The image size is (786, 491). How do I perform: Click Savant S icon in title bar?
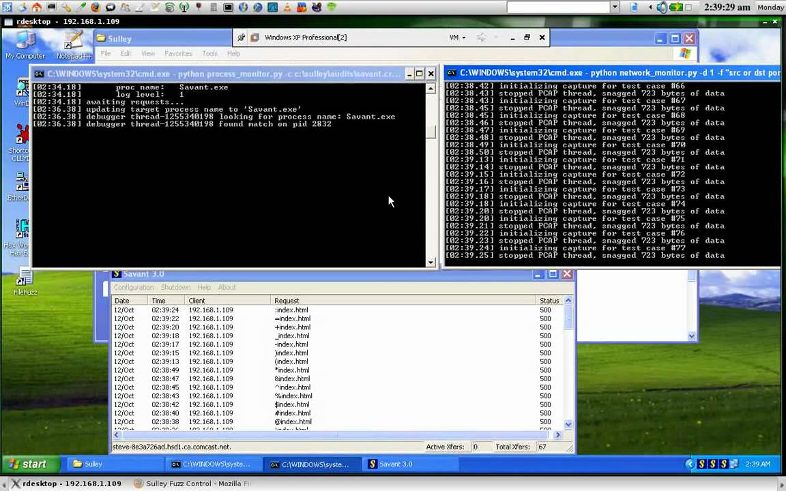(x=116, y=274)
